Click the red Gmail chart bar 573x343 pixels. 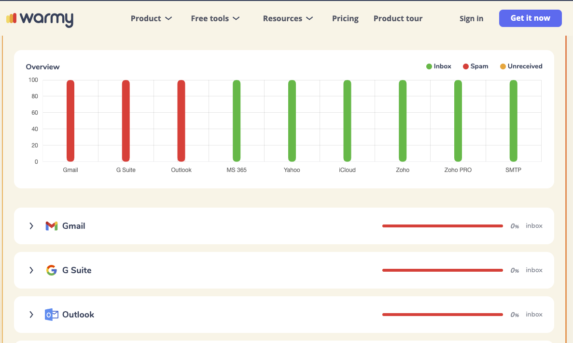(x=70, y=120)
